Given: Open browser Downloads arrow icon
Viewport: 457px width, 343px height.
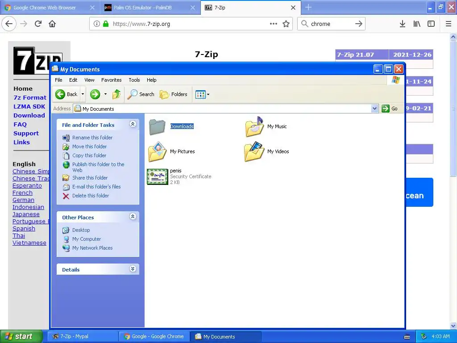Looking at the screenshot, I should click(402, 24).
